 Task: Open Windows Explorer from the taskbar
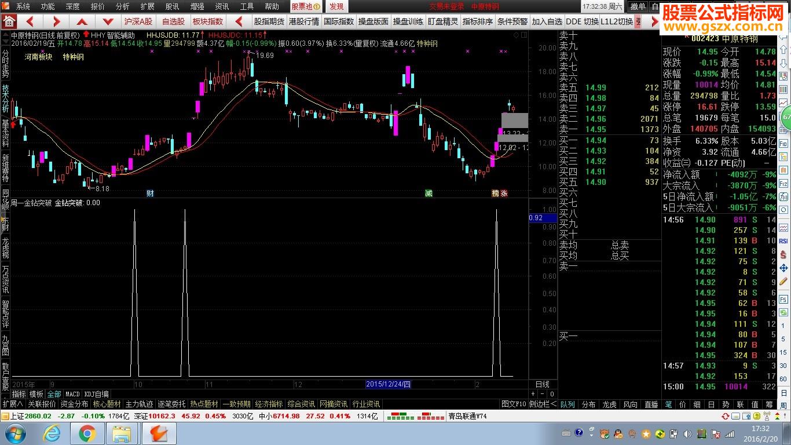[122, 434]
